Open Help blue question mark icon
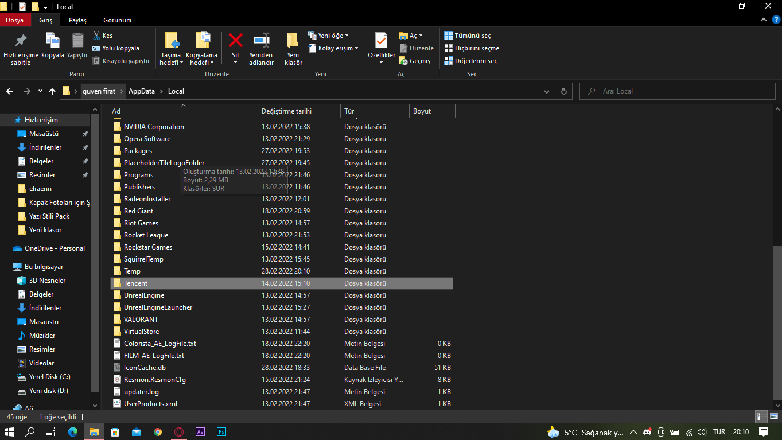Viewport: 782px width, 440px height. [x=776, y=20]
